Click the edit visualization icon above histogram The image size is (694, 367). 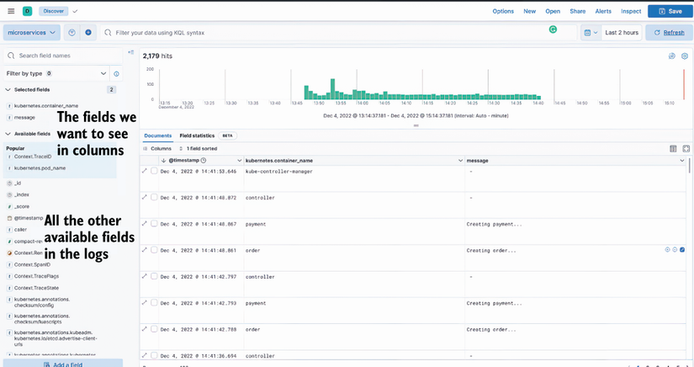[x=672, y=56]
